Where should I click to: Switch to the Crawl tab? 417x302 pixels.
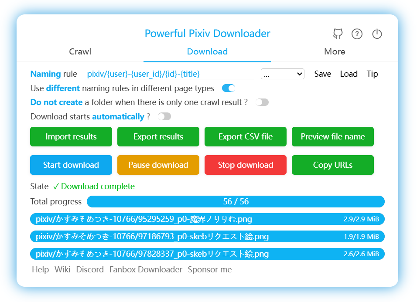pos(80,51)
